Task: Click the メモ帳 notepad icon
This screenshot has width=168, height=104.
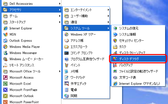Action: coord(67,71)
